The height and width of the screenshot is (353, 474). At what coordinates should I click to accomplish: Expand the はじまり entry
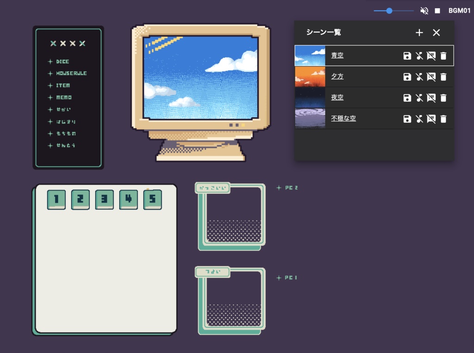62,122
